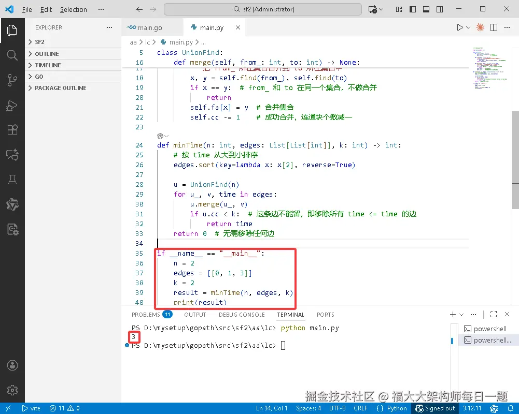Open errors and warnings count in status bar
Screen dimensions: 519x414
64,408
